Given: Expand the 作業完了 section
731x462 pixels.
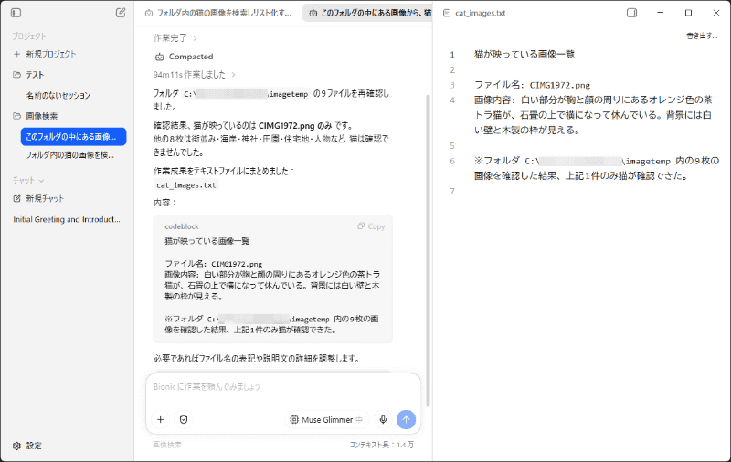Looking at the screenshot, I should 175,38.
